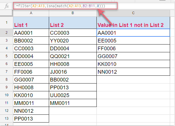Select cell A11 containing MM0011
This screenshot has width=175, height=126.
point(31,103)
